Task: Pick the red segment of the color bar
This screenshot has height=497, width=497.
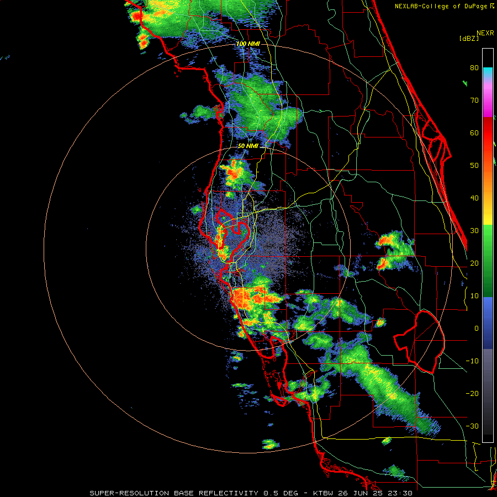Action: pyautogui.click(x=488, y=133)
